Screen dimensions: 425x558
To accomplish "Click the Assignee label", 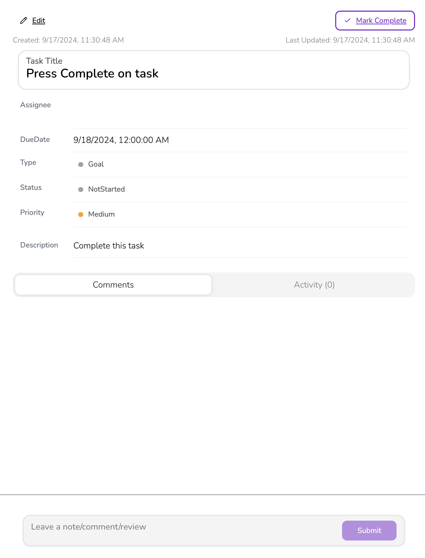I will (x=35, y=105).
